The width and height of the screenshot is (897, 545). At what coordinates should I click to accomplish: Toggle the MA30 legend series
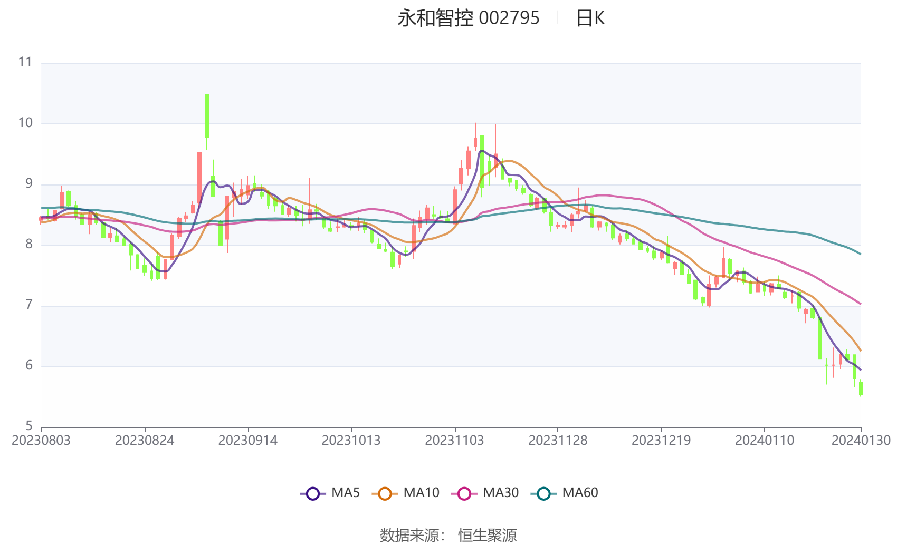coord(485,493)
